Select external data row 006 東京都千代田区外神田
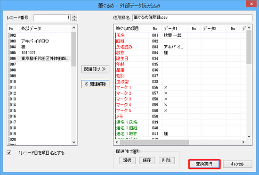The width and height of the screenshot is (259, 175). point(40,58)
